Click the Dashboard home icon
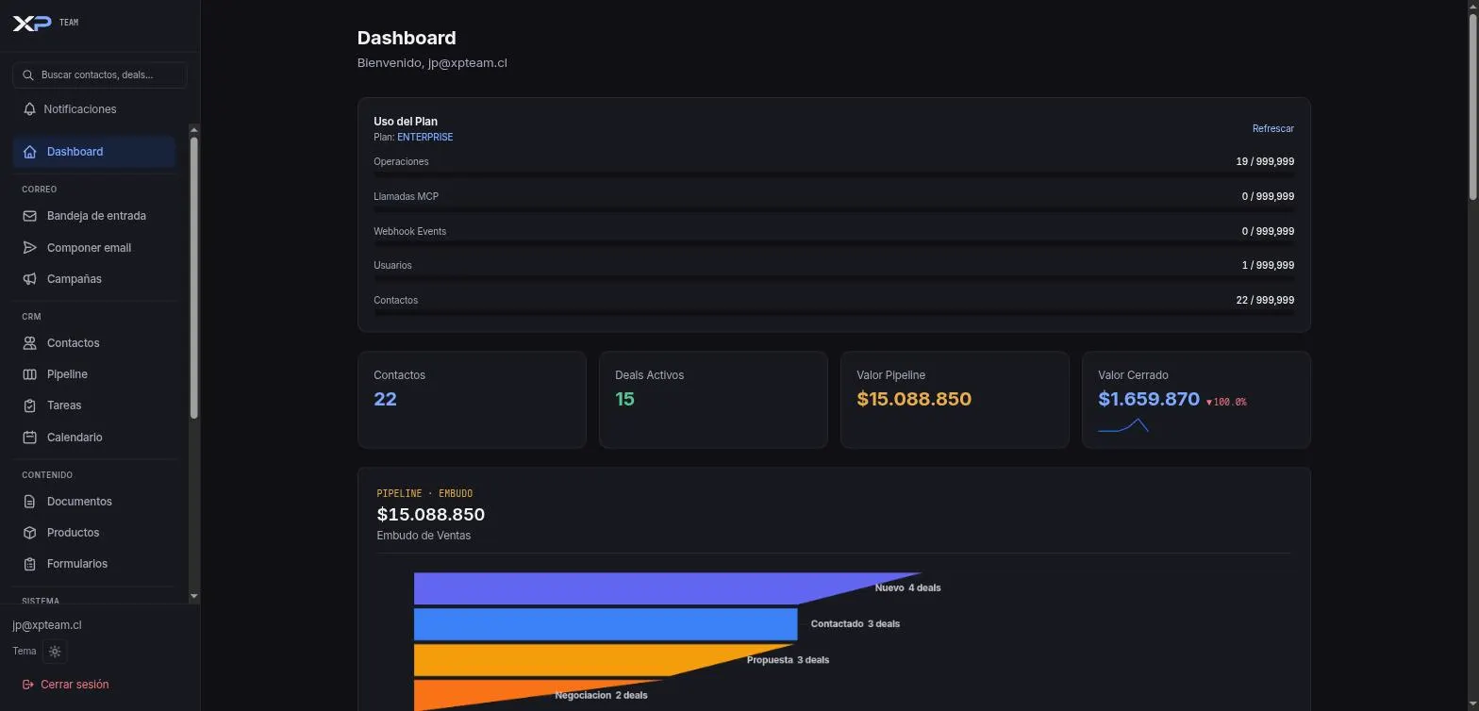 [x=30, y=152]
